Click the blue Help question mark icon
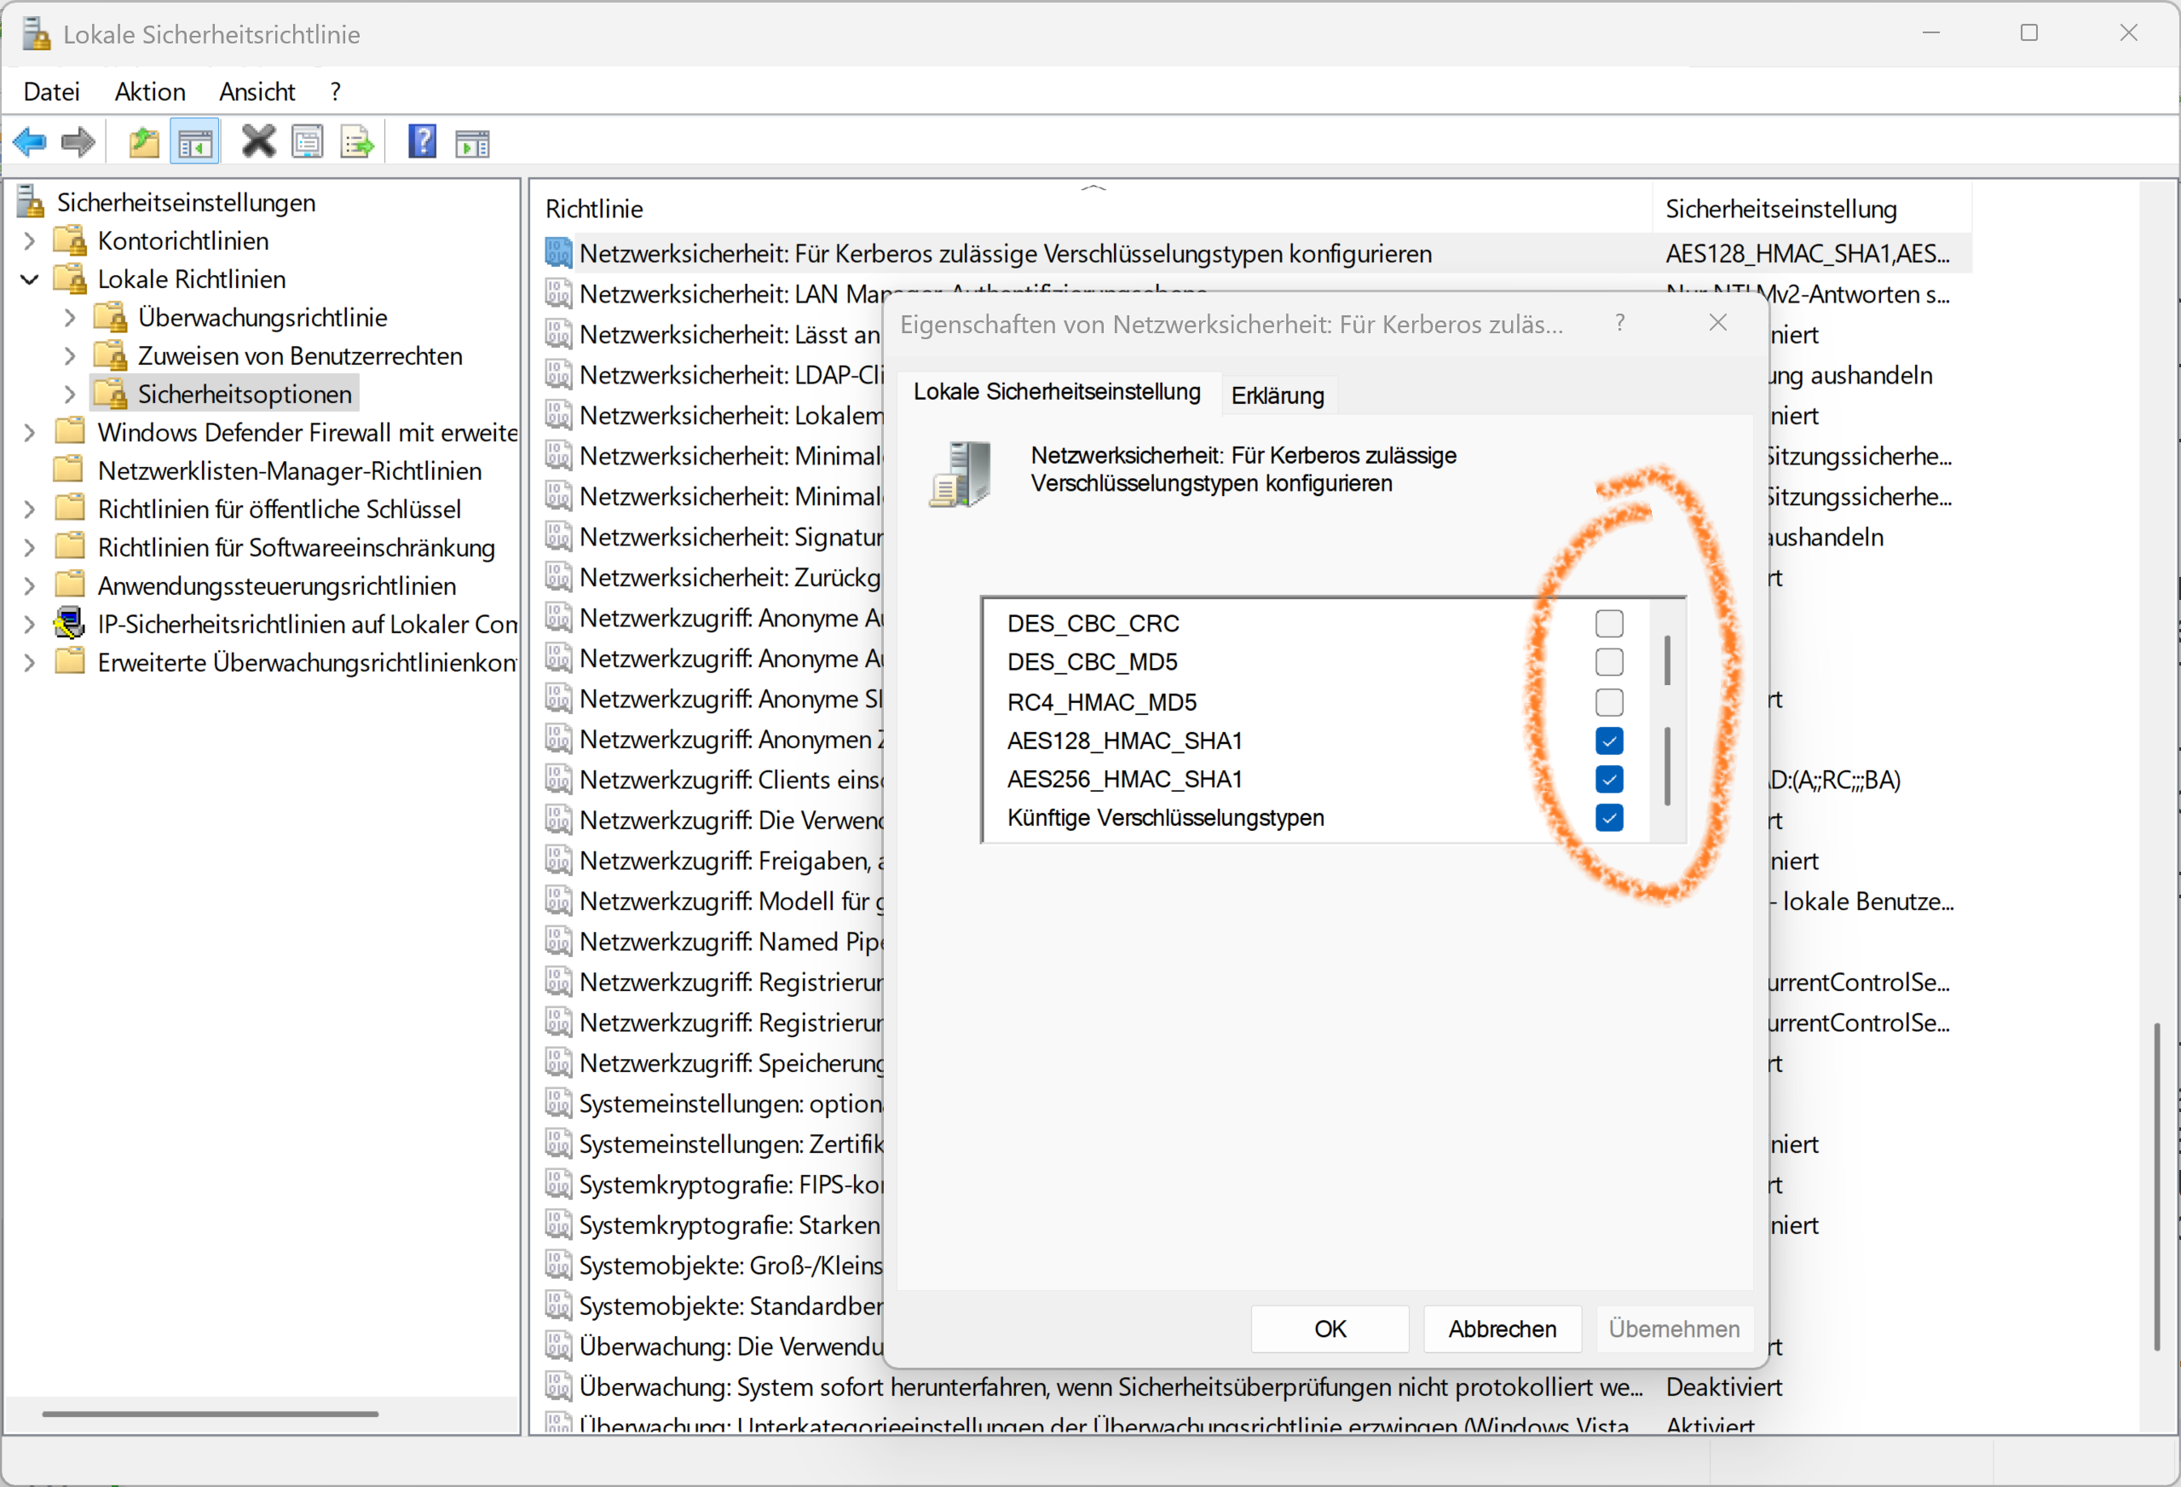 click(x=421, y=142)
